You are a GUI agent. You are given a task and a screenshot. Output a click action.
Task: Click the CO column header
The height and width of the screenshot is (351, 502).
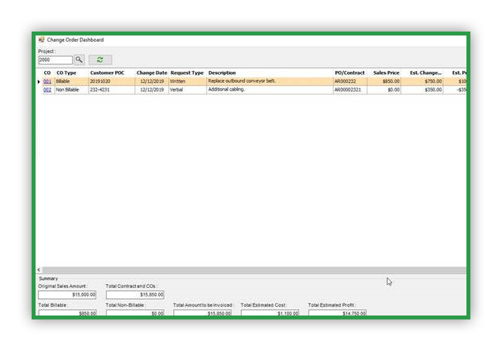click(x=47, y=73)
